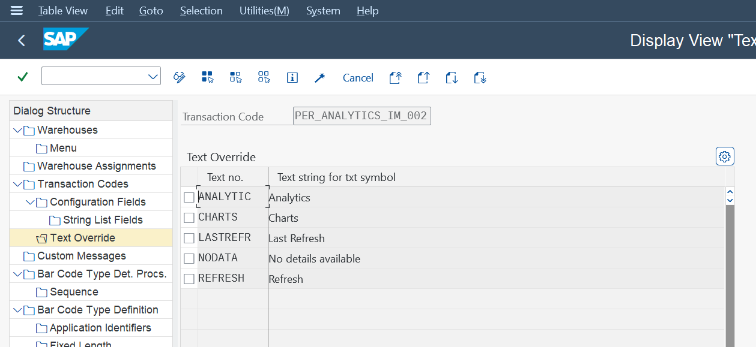
Task: Open table settings gear icon
Action: pos(725,156)
